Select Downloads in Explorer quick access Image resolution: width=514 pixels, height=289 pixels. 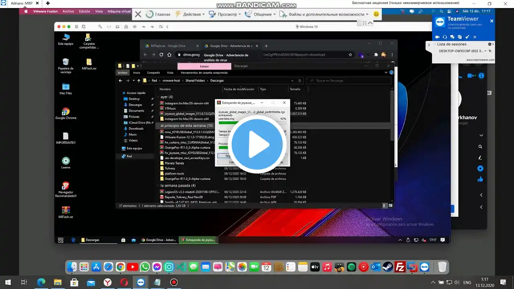pos(136,128)
